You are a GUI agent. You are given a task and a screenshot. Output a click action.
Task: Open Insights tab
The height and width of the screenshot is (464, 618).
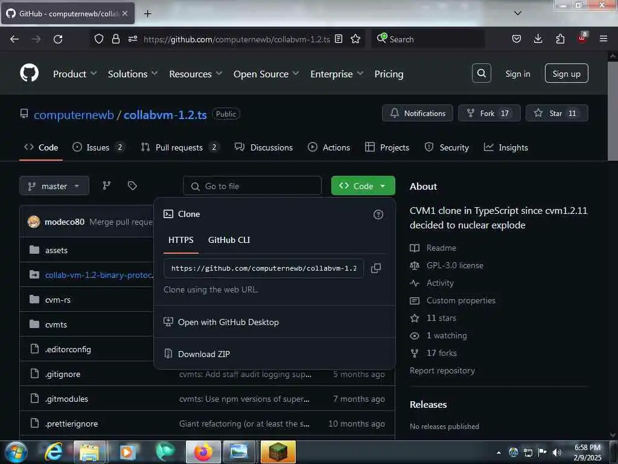point(506,147)
